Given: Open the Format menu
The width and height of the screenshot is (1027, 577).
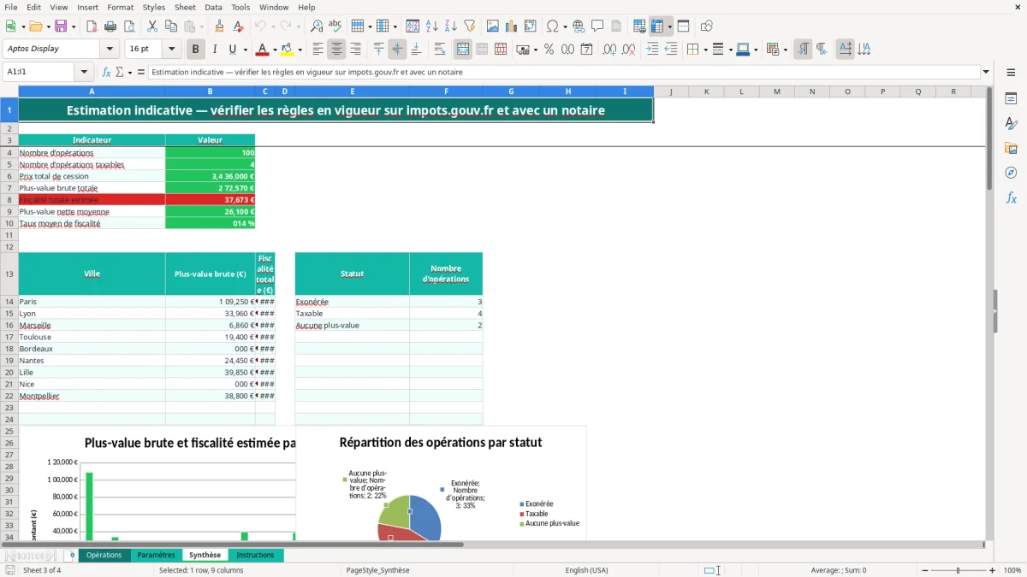Looking at the screenshot, I should click(120, 7).
